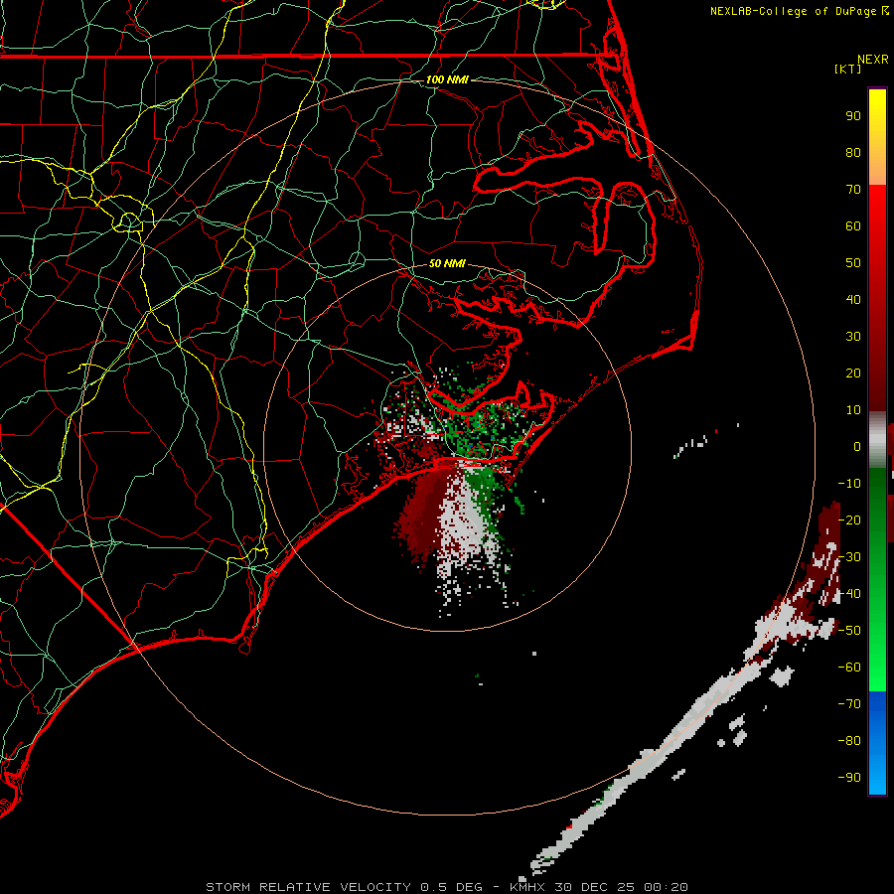The image size is (894, 894).
Task: Click the -50 value on velocity scale
Action: click(x=849, y=631)
